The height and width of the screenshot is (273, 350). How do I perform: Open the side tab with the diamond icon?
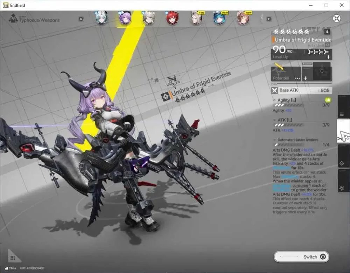click(x=342, y=163)
